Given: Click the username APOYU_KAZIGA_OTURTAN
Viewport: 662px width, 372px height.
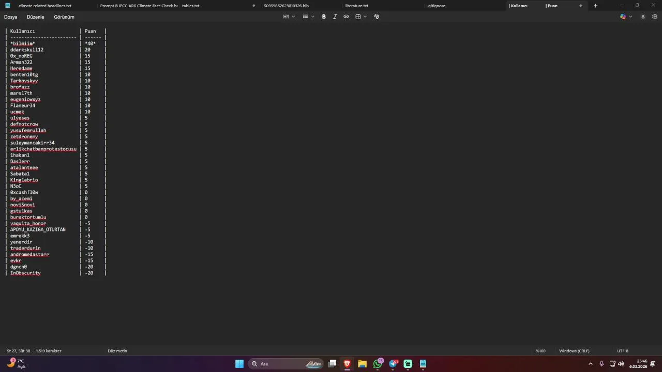Looking at the screenshot, I should click(x=38, y=229).
